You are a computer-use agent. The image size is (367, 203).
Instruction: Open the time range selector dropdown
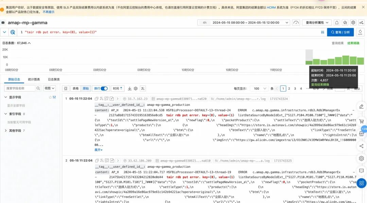click(243, 23)
